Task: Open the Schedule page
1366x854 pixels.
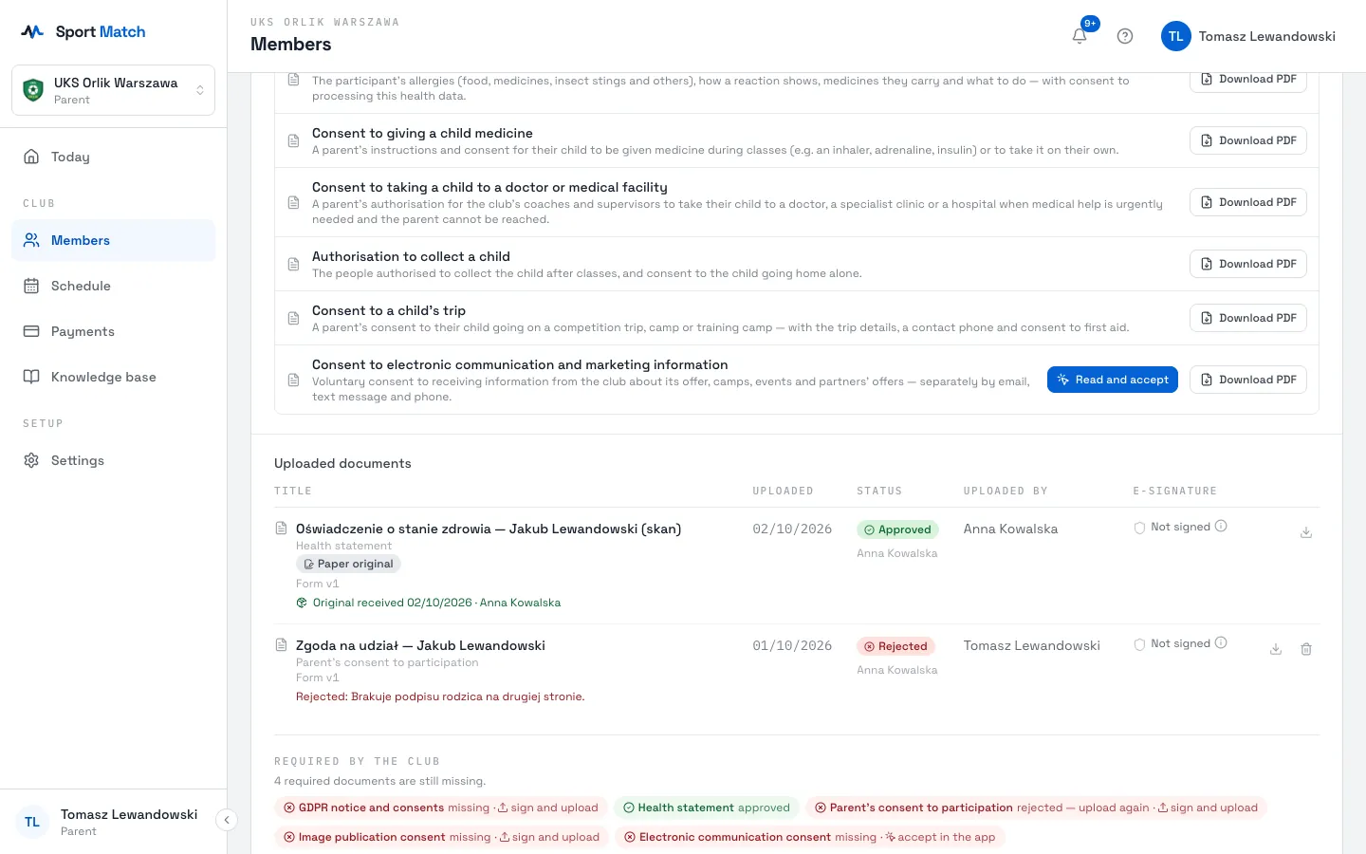Action: [x=114, y=286]
